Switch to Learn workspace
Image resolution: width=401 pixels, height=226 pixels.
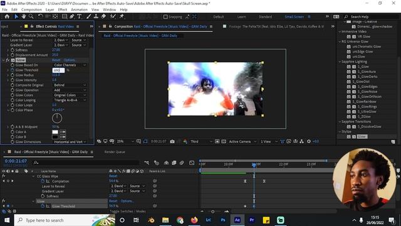click(x=241, y=17)
